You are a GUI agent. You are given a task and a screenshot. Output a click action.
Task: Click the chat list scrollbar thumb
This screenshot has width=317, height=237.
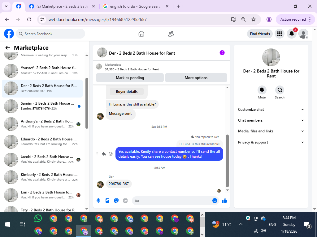(x=87, y=103)
